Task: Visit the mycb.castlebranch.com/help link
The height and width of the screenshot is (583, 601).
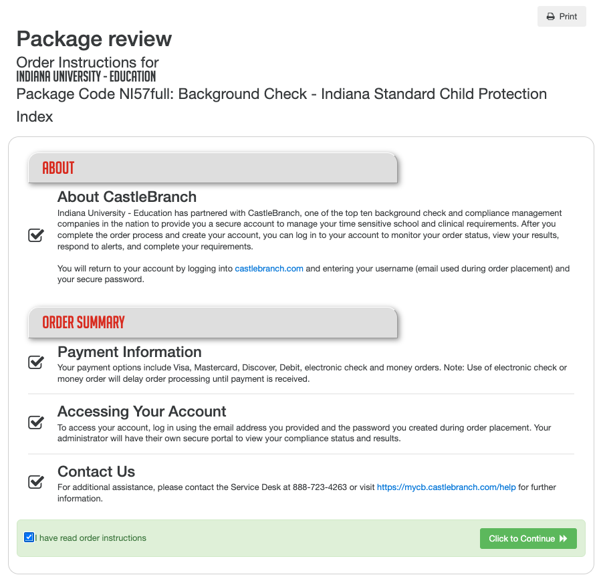Action: [x=446, y=487]
